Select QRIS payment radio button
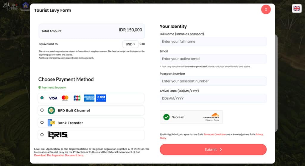The height and width of the screenshot is (166, 305). click(42, 135)
